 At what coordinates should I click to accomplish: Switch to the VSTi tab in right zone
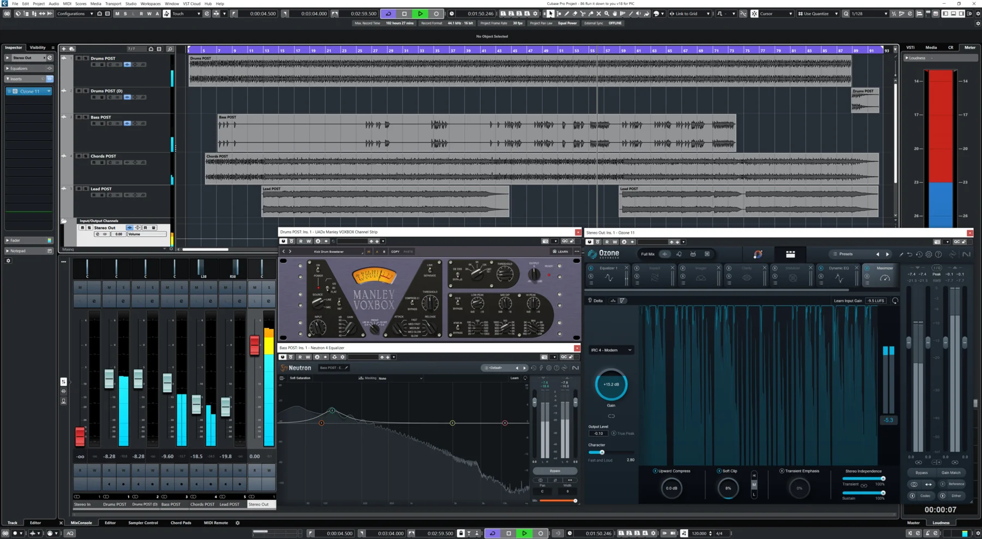pos(911,47)
